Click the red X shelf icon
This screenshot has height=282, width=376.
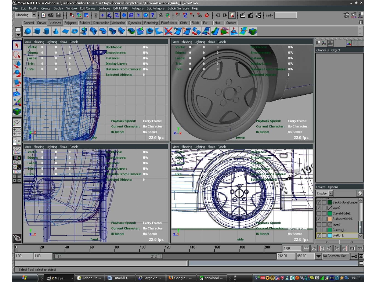[x=168, y=31]
